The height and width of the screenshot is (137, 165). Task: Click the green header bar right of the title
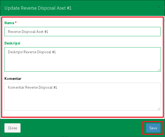coord(115,8)
